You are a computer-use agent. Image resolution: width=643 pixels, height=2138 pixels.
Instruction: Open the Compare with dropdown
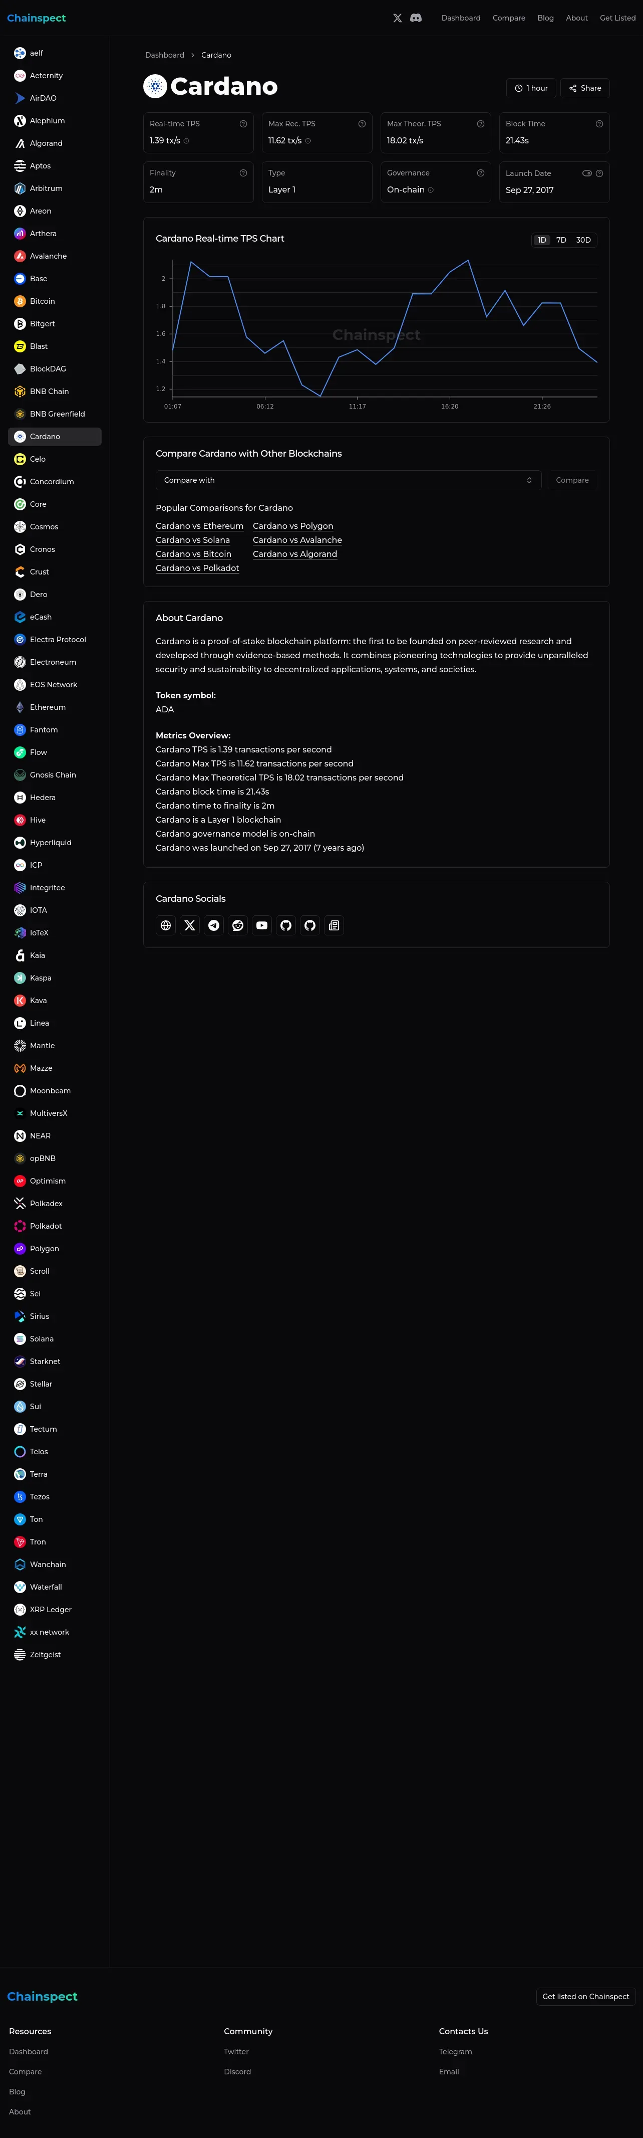[x=348, y=481]
